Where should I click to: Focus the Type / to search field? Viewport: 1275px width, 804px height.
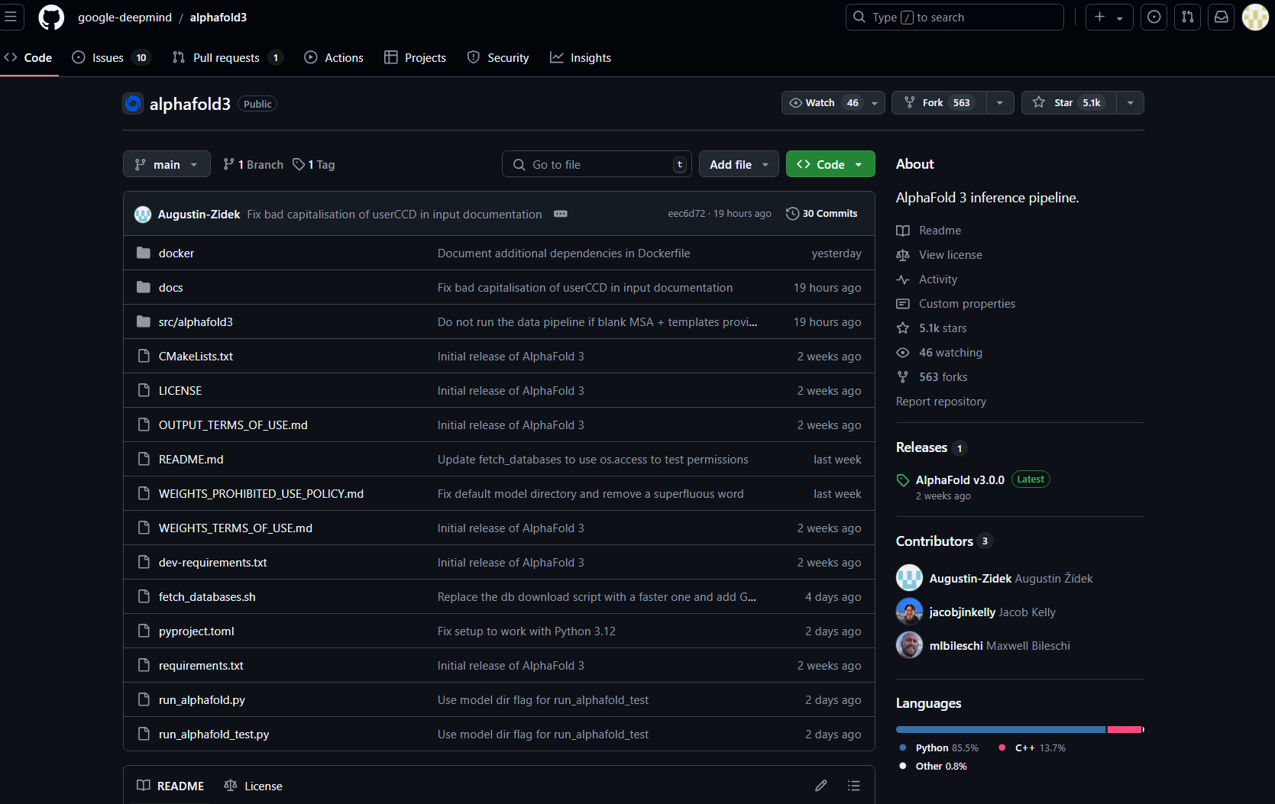(x=955, y=17)
